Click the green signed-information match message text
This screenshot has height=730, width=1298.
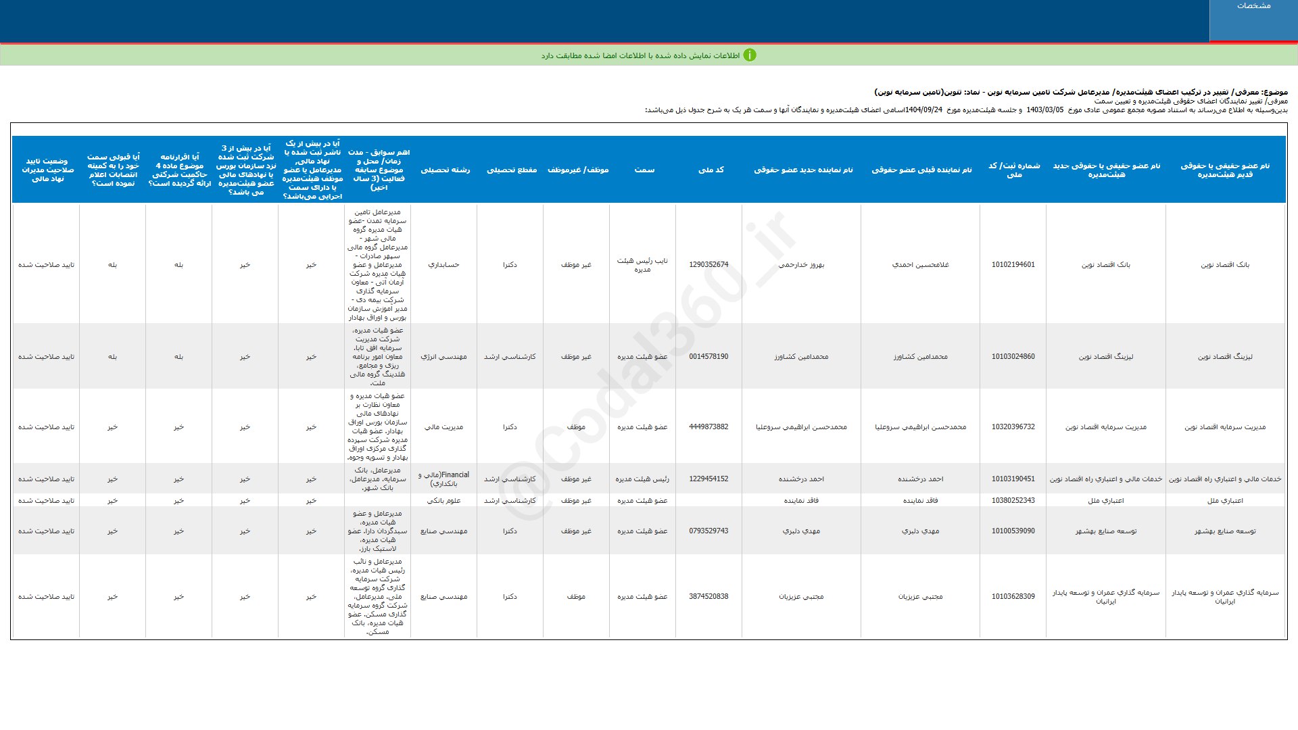pos(640,55)
